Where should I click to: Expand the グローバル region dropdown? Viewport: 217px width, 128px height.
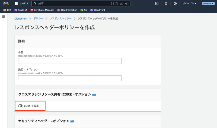coord(190,4)
